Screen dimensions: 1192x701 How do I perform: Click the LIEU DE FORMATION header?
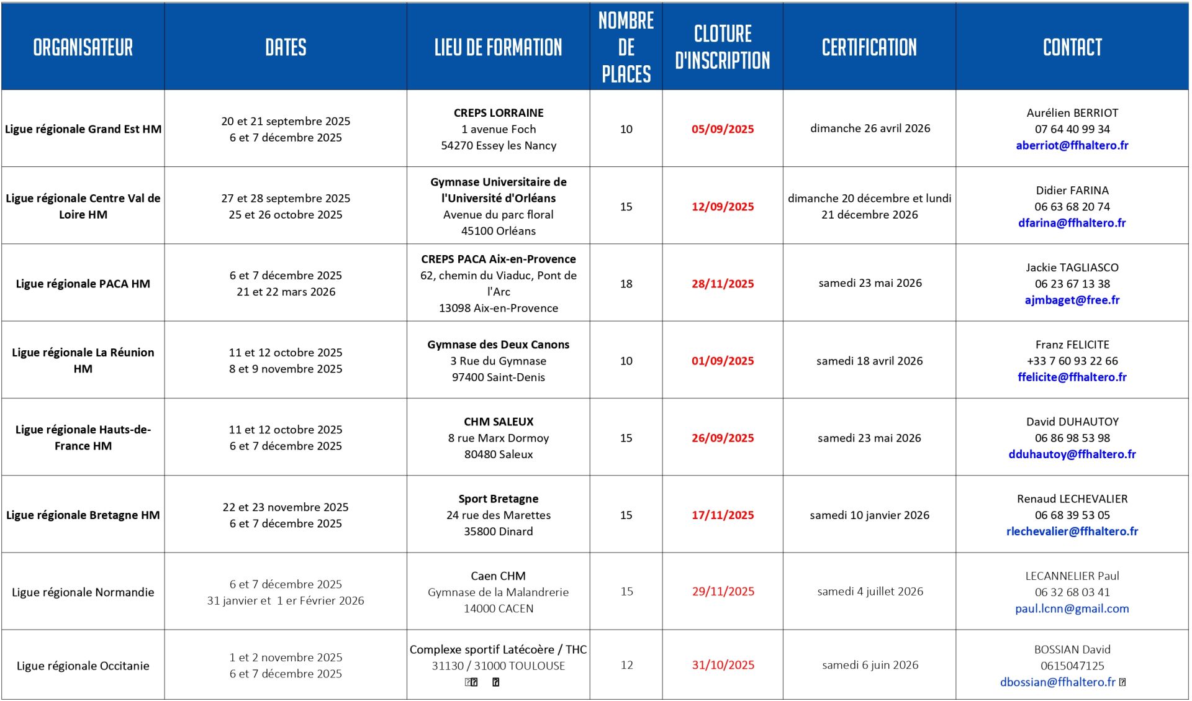point(498,47)
